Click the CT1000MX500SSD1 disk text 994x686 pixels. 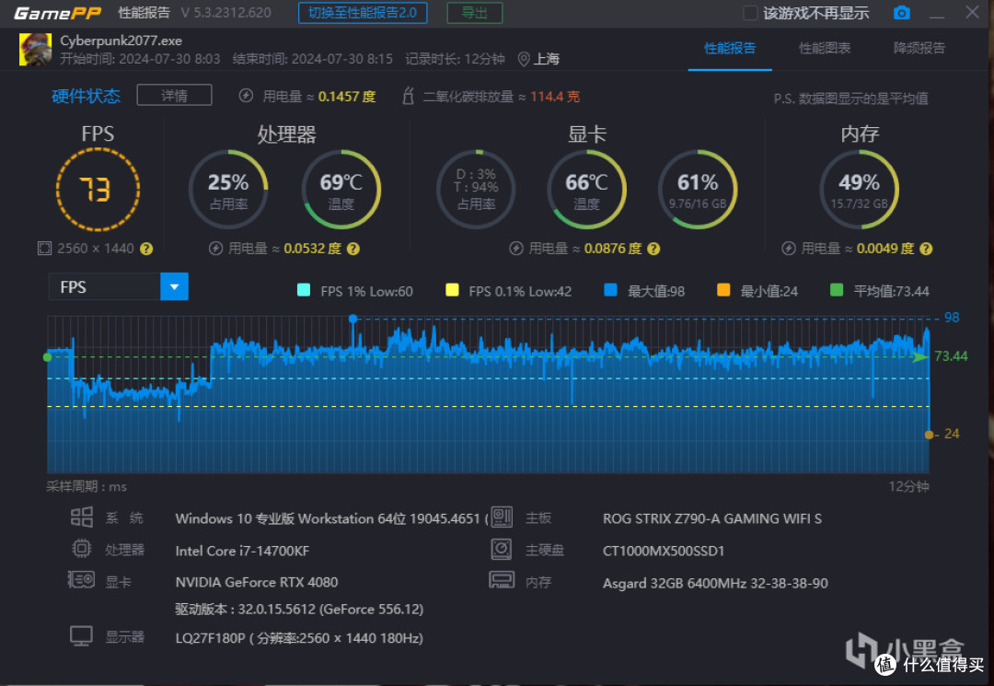663,551
